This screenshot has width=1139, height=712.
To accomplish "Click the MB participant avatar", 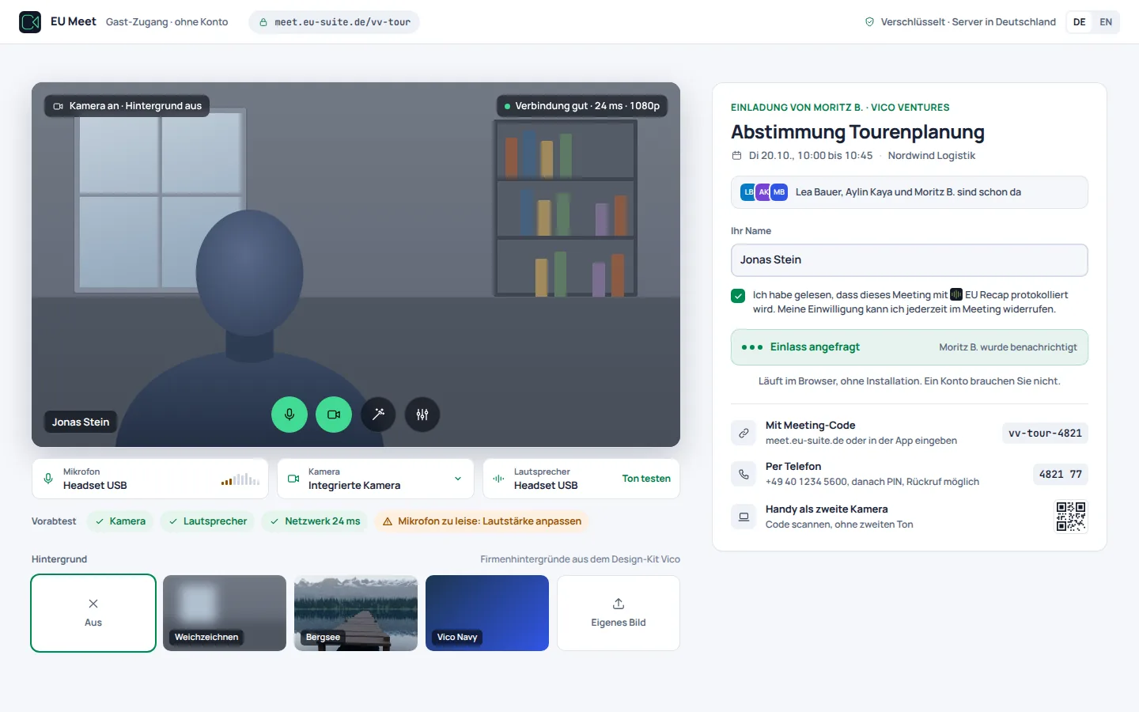I will [x=779, y=192].
